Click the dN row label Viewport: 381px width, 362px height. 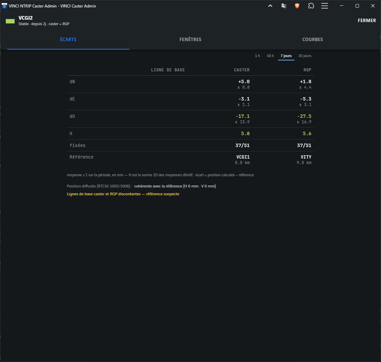(72, 82)
